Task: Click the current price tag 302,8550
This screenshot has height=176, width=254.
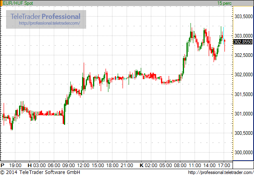Action: [x=243, y=42]
